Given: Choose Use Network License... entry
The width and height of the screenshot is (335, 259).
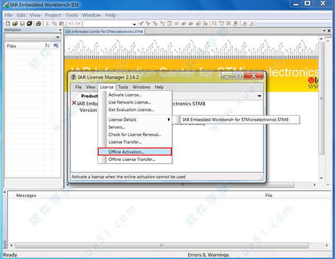Looking at the screenshot, I should [135, 102].
